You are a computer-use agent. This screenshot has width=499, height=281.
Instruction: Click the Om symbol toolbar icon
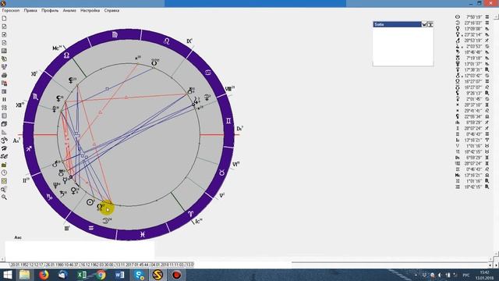[4, 140]
